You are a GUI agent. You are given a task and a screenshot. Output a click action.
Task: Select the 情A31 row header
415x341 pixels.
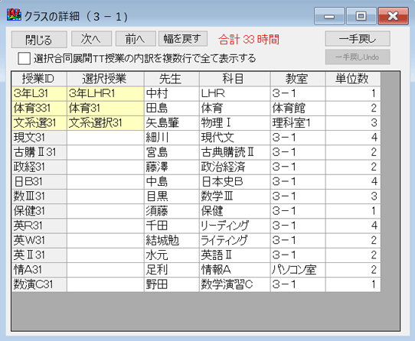point(39,270)
